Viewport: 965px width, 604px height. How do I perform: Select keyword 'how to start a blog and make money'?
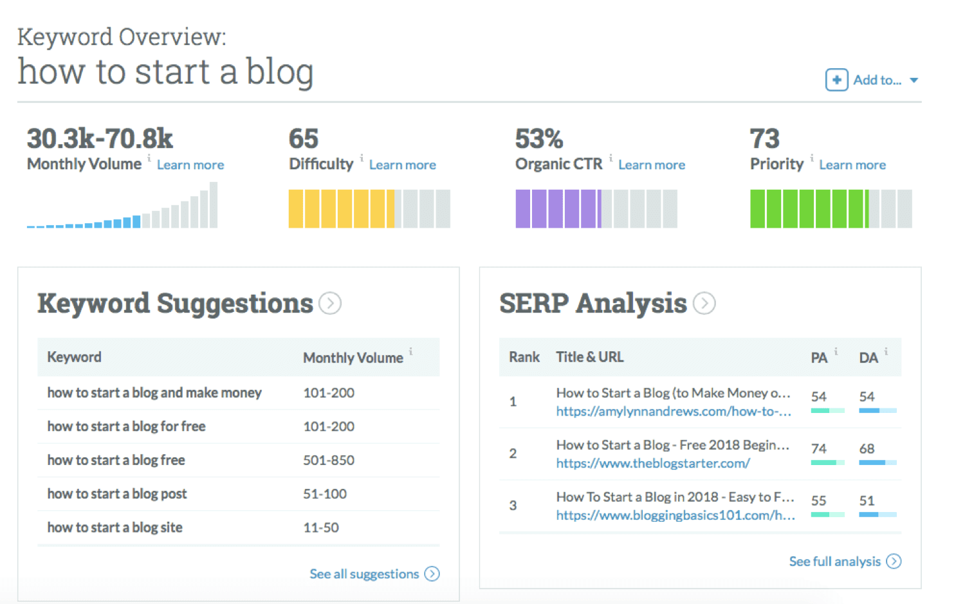click(154, 393)
